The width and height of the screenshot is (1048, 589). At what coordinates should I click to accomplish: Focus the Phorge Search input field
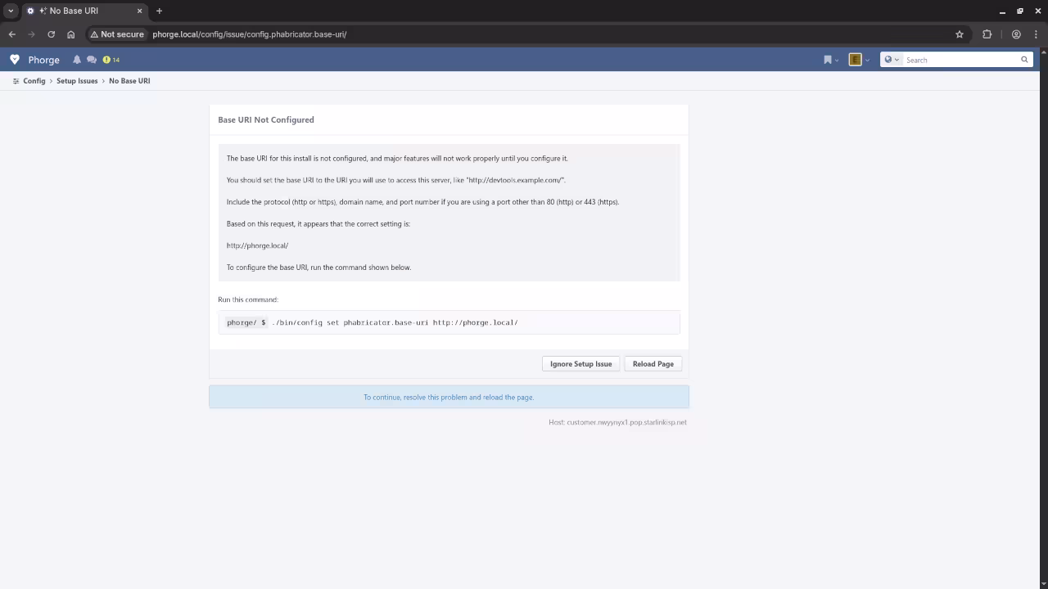[960, 60]
